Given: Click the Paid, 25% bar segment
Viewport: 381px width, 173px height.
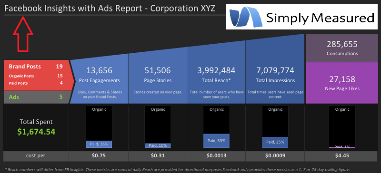Looking at the screenshot, I should tap(275, 143).
